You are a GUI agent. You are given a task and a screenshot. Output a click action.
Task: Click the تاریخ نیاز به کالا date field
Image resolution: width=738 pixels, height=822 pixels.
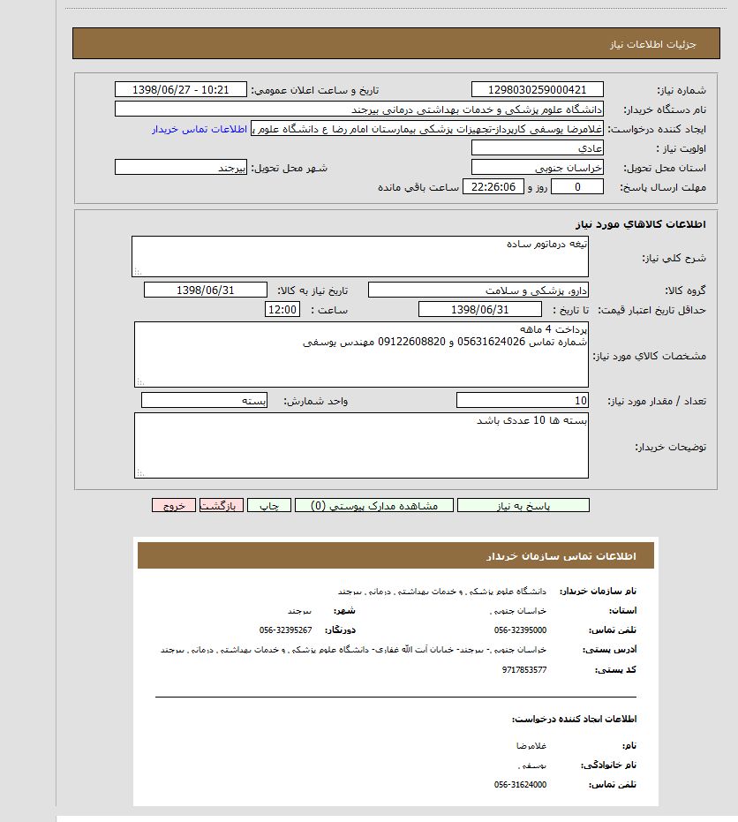click(x=205, y=290)
